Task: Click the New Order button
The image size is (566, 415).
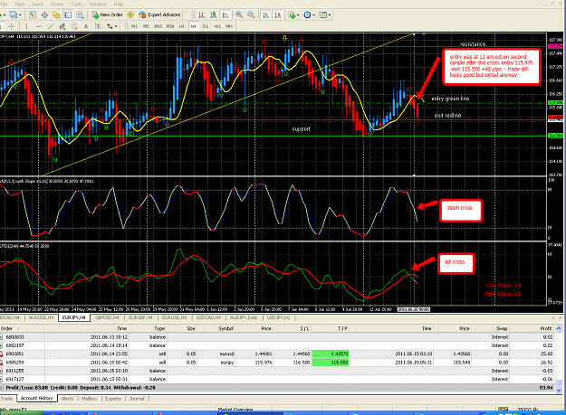Action: 107,14
